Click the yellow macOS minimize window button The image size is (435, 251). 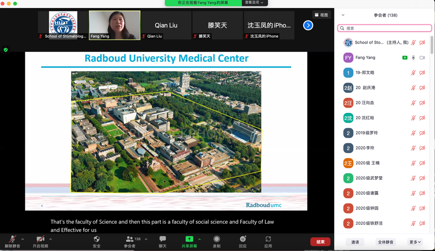(x=9, y=4)
